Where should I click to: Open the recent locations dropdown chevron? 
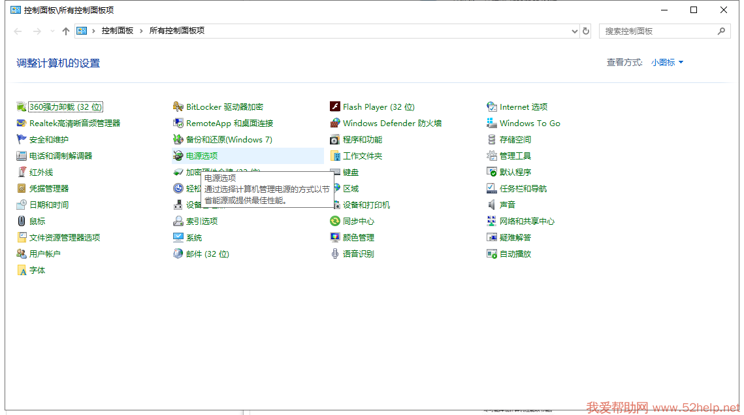click(x=52, y=31)
